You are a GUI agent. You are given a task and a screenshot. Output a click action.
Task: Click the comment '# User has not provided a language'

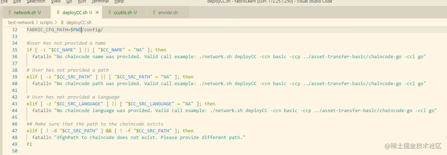pos(73,97)
